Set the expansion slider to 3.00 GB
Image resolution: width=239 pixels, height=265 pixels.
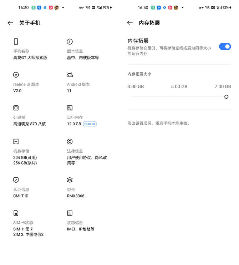pyautogui.click(x=132, y=97)
